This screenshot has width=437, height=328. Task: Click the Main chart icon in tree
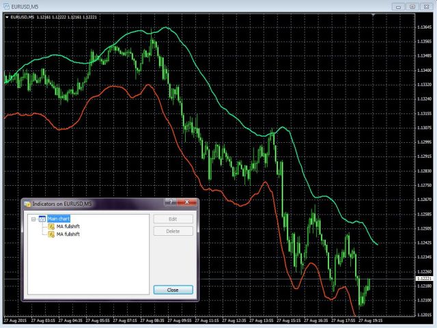(42, 219)
